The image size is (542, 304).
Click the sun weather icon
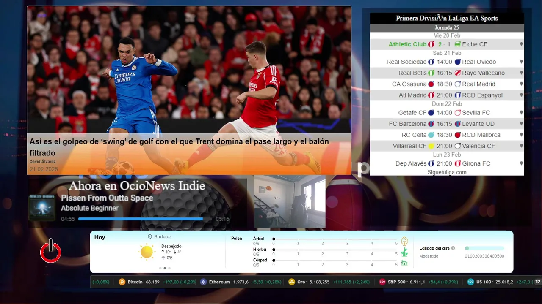(147, 252)
